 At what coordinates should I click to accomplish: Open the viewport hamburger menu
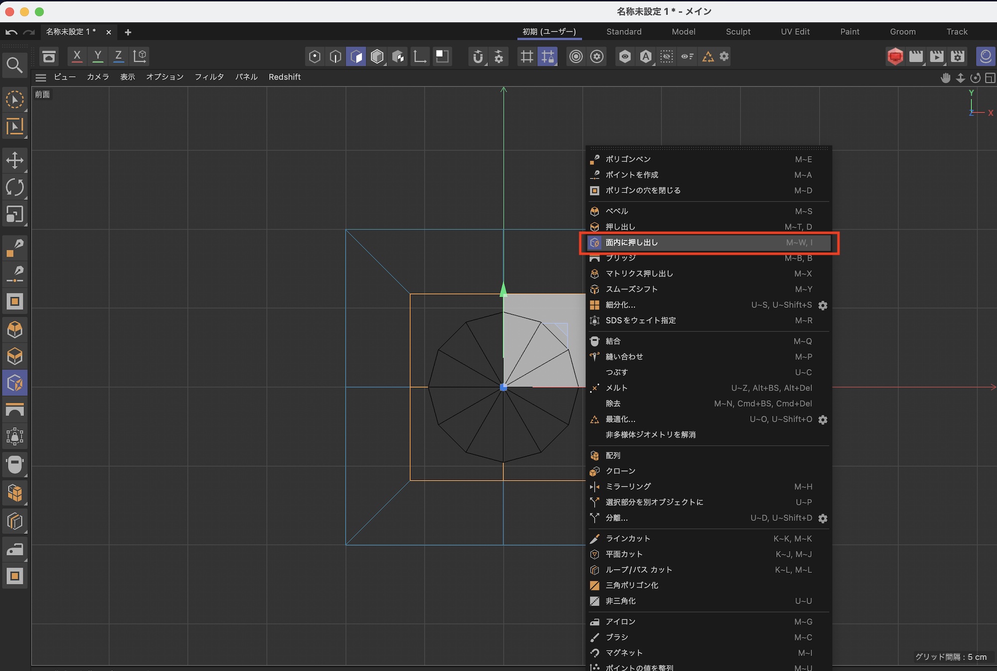(x=41, y=77)
